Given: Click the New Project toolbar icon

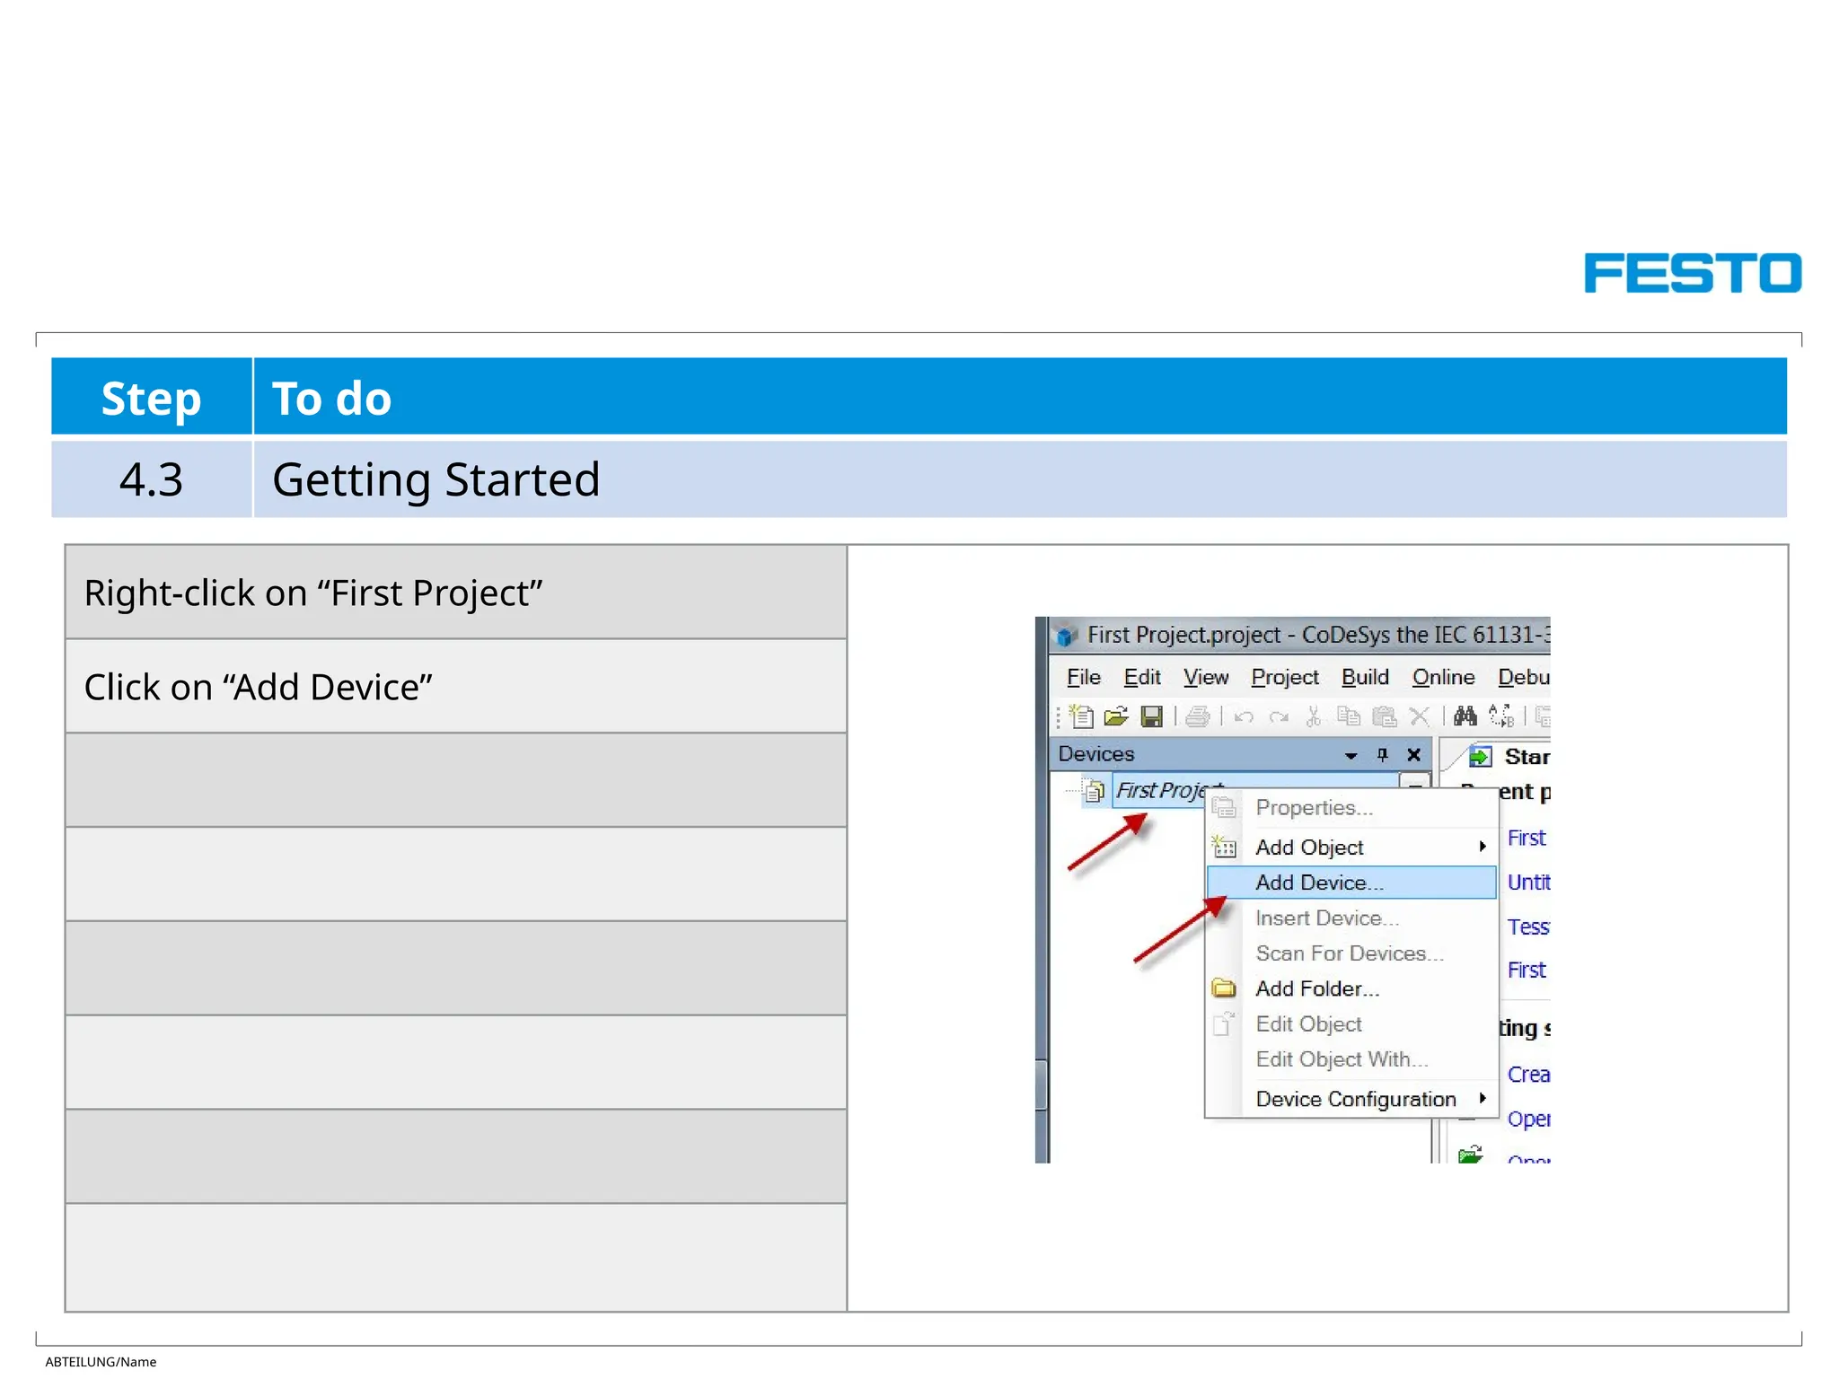Looking at the screenshot, I should [x=1082, y=716].
